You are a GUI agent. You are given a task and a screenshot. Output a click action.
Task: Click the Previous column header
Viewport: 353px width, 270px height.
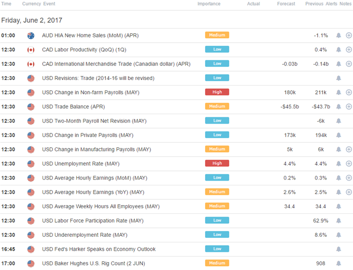[314, 4]
